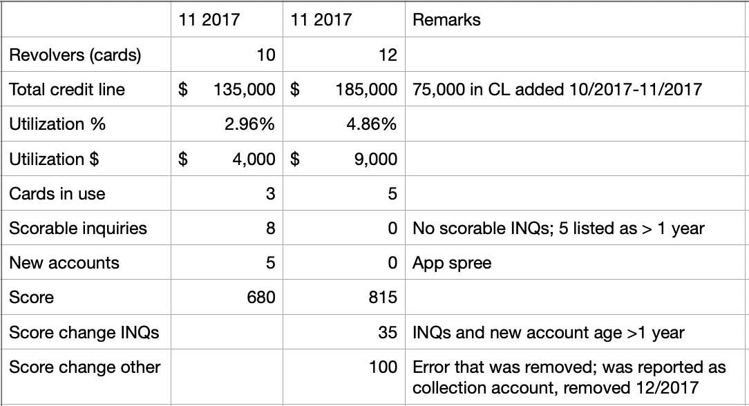Image resolution: width=749 pixels, height=406 pixels.
Task: Select the Remarks header cell
Action: point(446,19)
